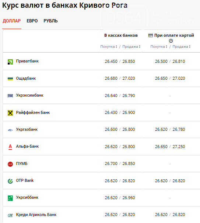Sort by Продажа in card payment column
Viewport: 200px width, 223px height.
pos(182,47)
